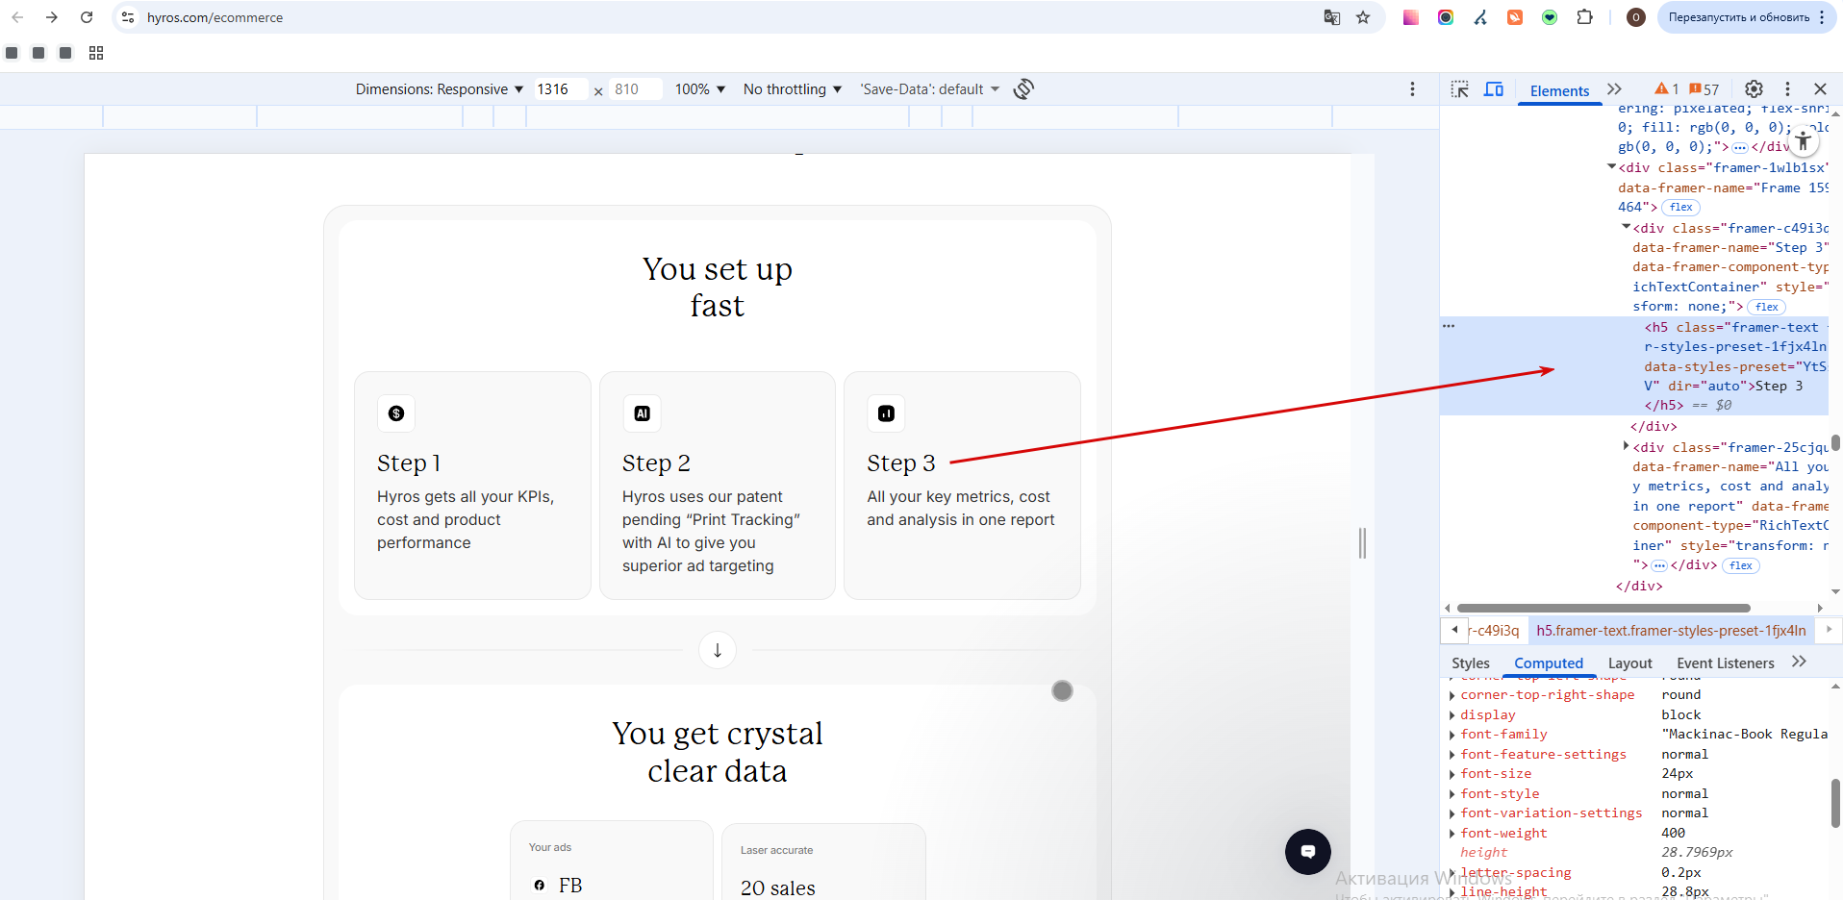
Task: Go forward to the next page
Action: [52, 17]
